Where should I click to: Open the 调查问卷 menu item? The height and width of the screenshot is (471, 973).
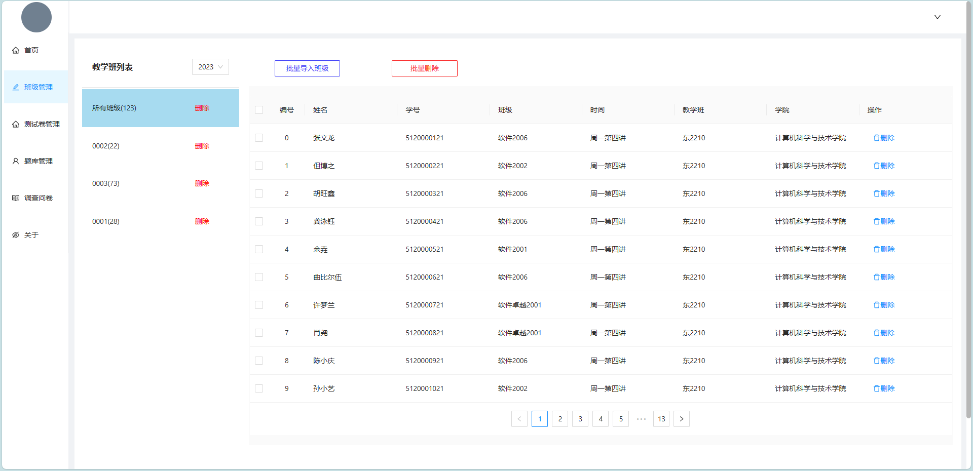[36, 198]
